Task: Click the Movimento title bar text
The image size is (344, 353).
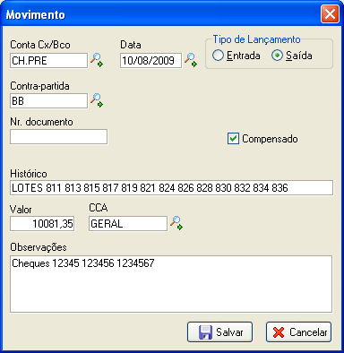Action: (36, 14)
